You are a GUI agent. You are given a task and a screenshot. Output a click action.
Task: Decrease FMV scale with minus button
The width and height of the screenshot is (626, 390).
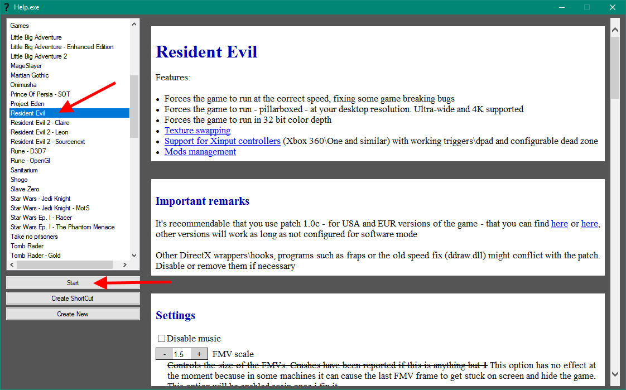[x=165, y=354]
